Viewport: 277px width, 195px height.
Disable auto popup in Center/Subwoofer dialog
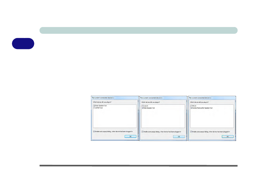[191, 132]
